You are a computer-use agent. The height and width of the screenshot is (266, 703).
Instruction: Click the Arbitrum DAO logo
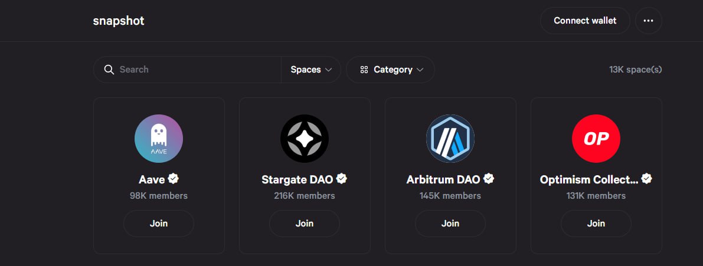pos(450,139)
